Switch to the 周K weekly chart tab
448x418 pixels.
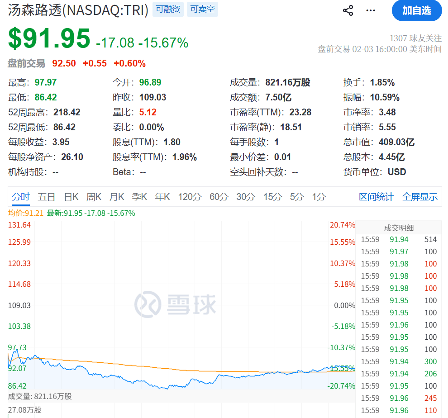click(94, 197)
